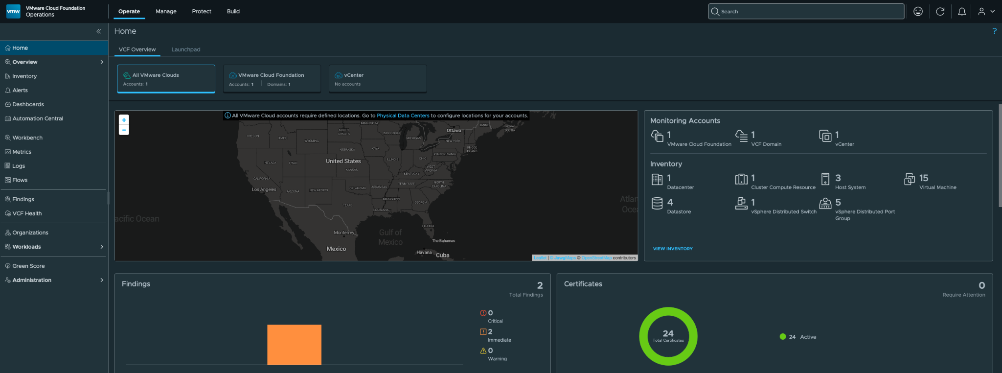Click the green Active legend dot

[783, 337]
